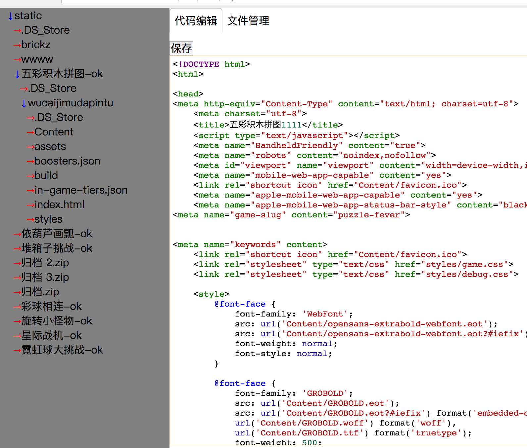Click the keywords meta line
Image resolution: width=527 pixels, height=448 pixels.
tap(250, 245)
